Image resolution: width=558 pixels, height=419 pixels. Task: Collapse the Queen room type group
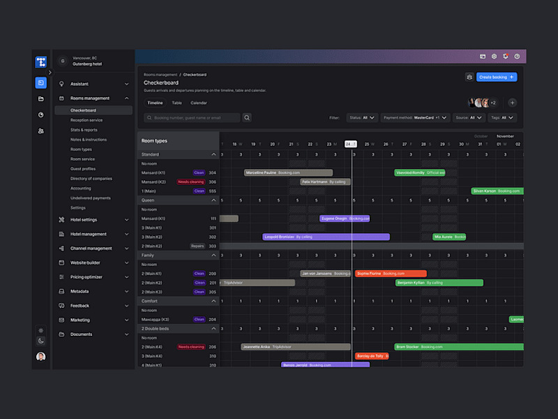coord(213,200)
